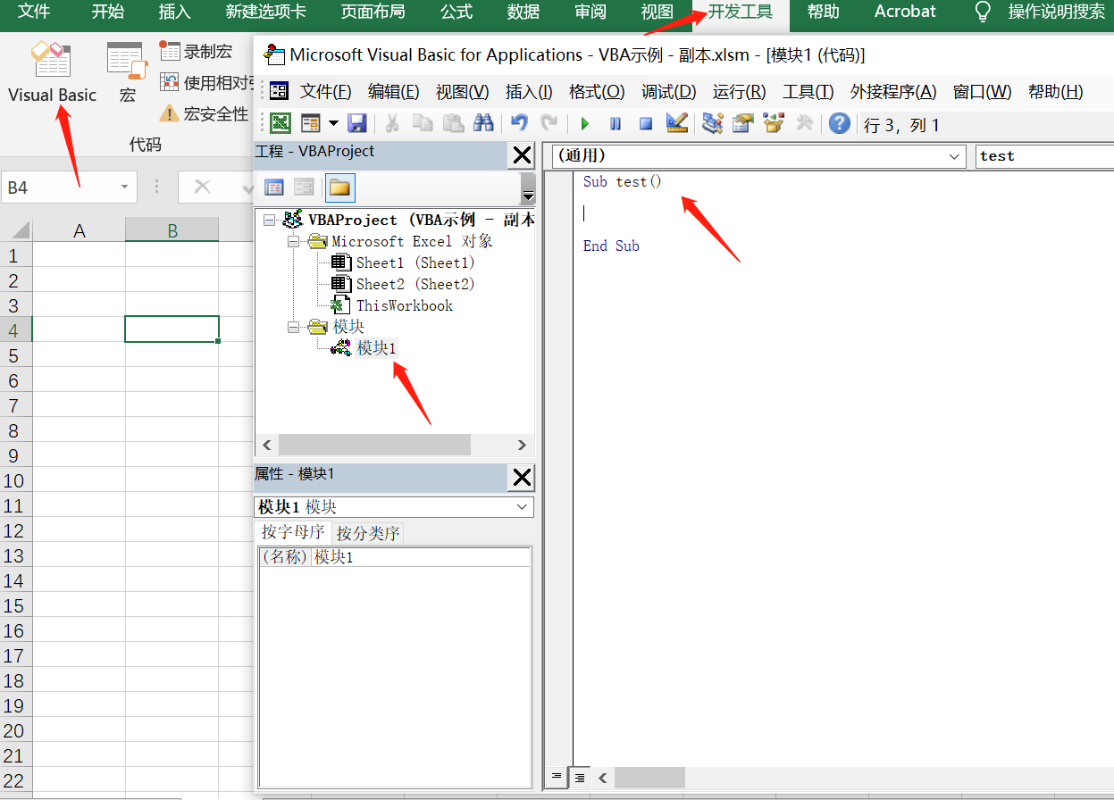
Task: Open the 编辑(E) menu
Action: 394,92
